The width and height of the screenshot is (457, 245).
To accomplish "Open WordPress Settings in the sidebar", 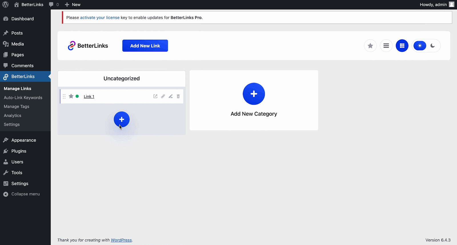I will coord(25,184).
